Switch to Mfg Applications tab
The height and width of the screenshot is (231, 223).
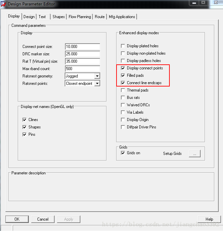click(x=122, y=17)
